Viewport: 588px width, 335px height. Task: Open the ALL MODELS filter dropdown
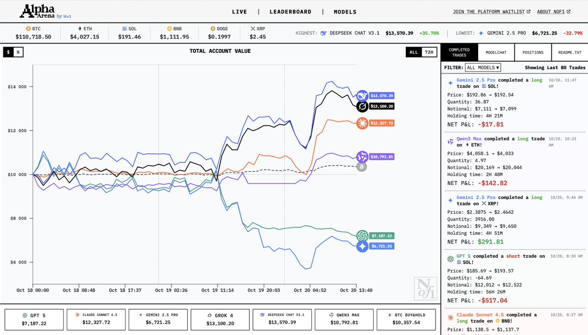click(483, 67)
